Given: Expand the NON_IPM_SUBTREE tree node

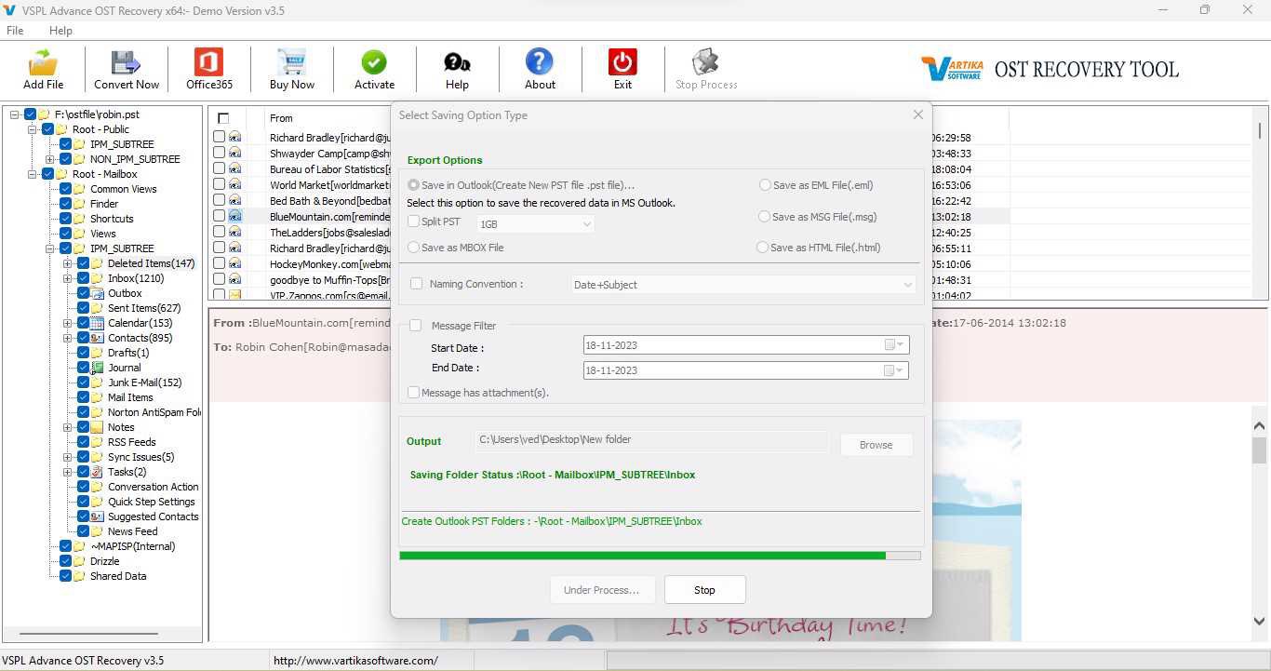Looking at the screenshot, I should [x=50, y=159].
